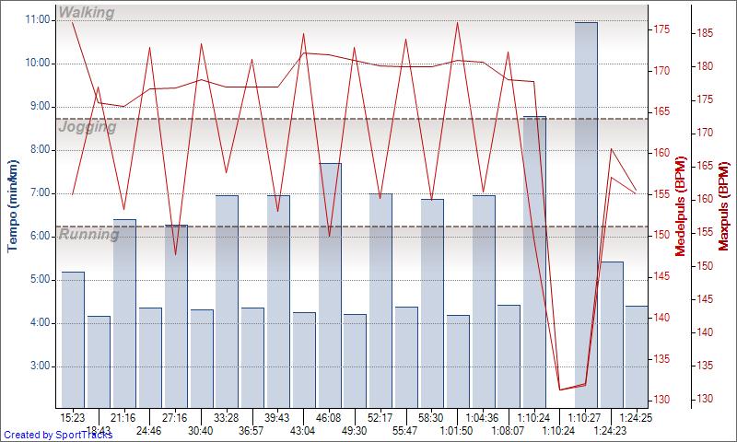Select the 'Jogging' zone label
Screen dimensions: 737x442
[x=88, y=127]
